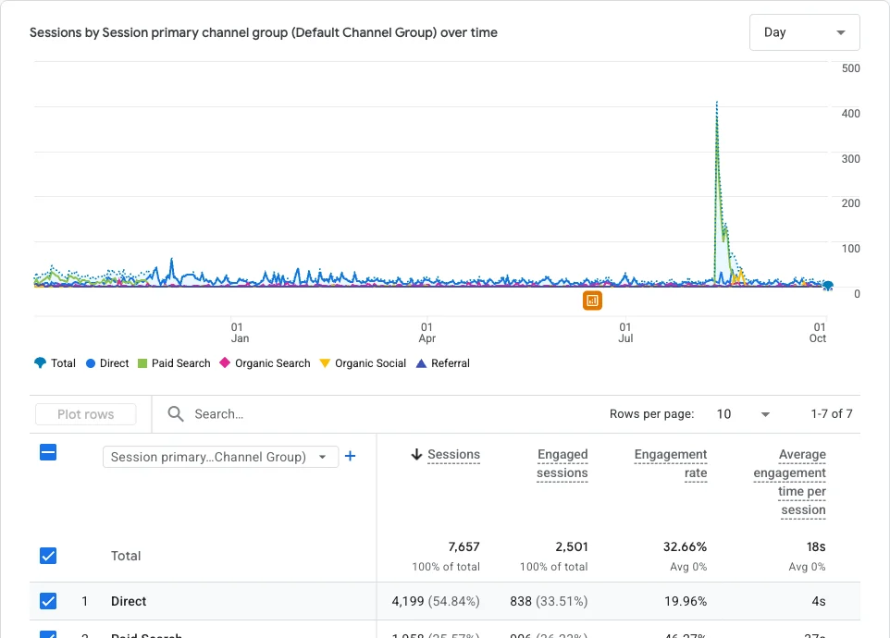
Task: Sort by Engagement rate column
Action: (x=671, y=463)
